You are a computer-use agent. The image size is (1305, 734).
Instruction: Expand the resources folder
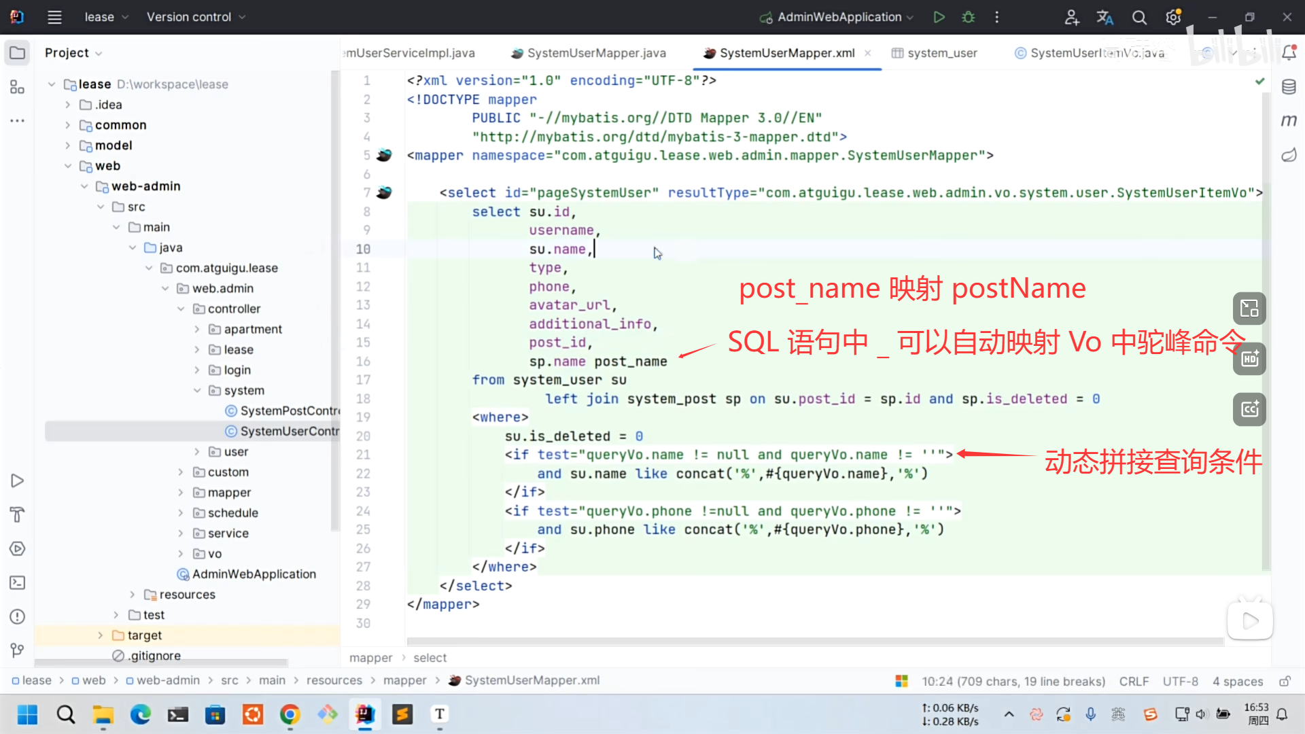click(133, 595)
